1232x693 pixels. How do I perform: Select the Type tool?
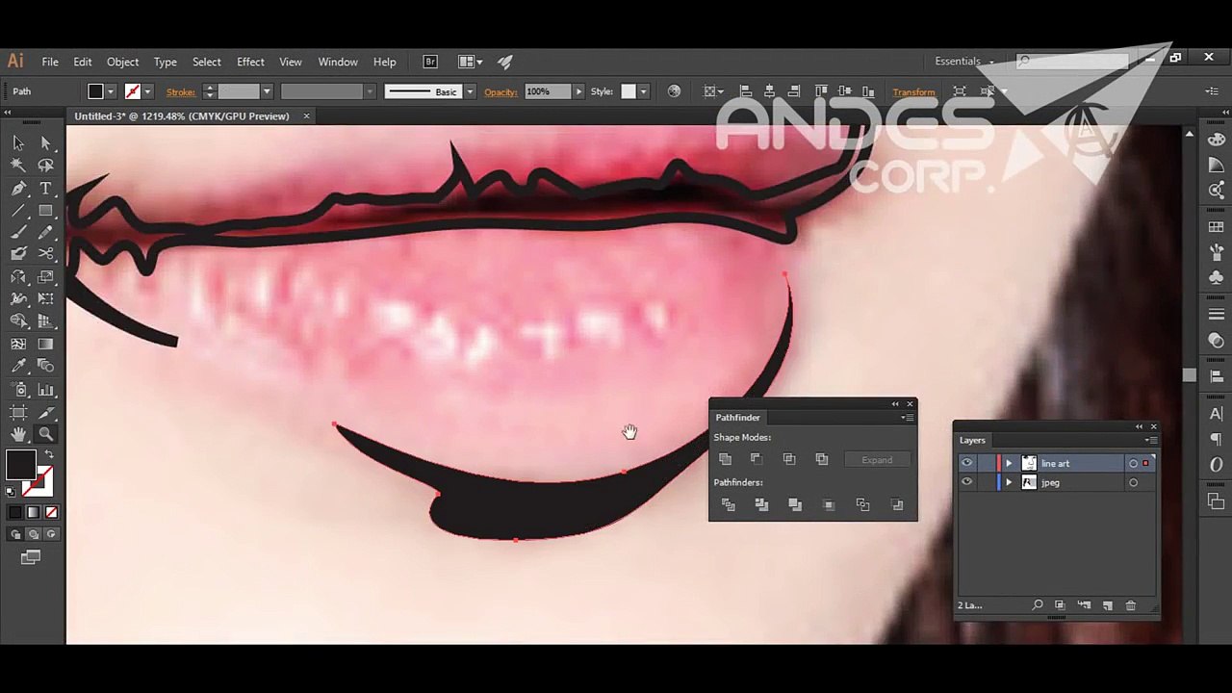tap(45, 189)
